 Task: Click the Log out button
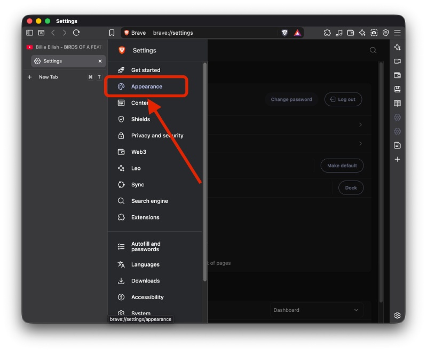[x=343, y=99]
